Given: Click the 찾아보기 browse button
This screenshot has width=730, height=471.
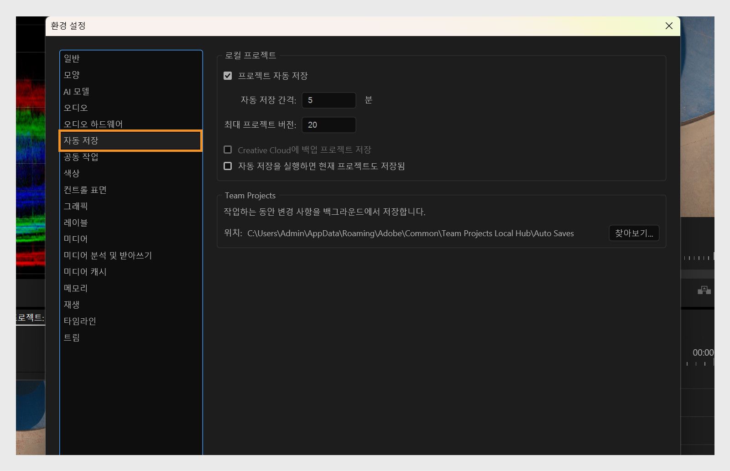Looking at the screenshot, I should [x=634, y=233].
